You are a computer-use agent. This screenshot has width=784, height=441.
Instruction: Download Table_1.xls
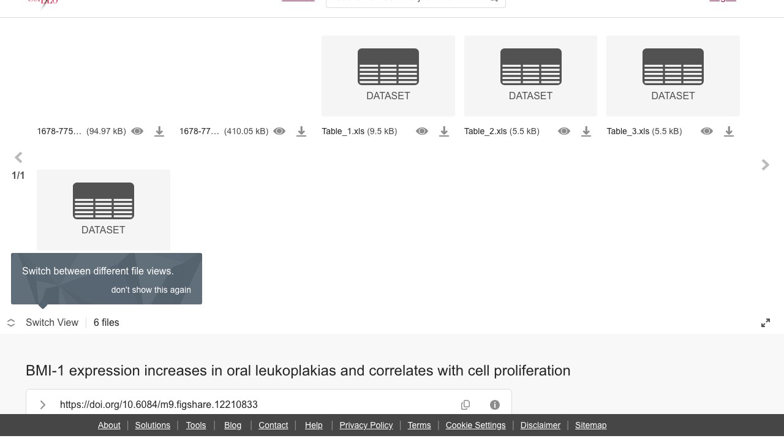(x=444, y=131)
